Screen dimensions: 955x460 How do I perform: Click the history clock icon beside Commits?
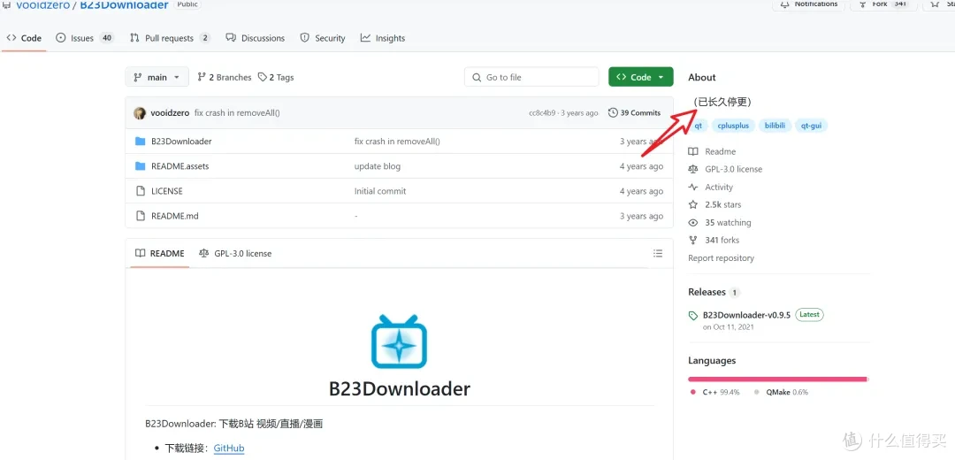tap(612, 112)
